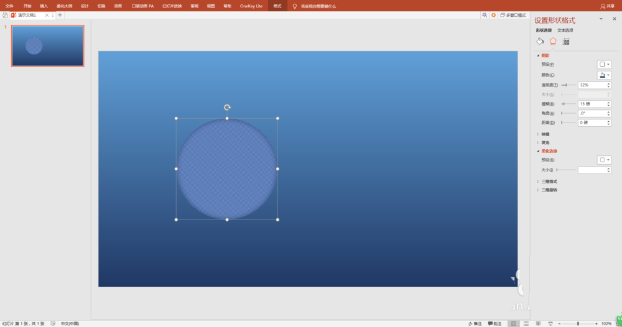Click the orange gear settings icon
The width and height of the screenshot is (622, 327).
[493, 15]
